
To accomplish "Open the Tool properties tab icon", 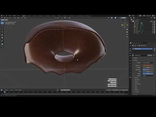I will pyautogui.click(x=130, y=46).
